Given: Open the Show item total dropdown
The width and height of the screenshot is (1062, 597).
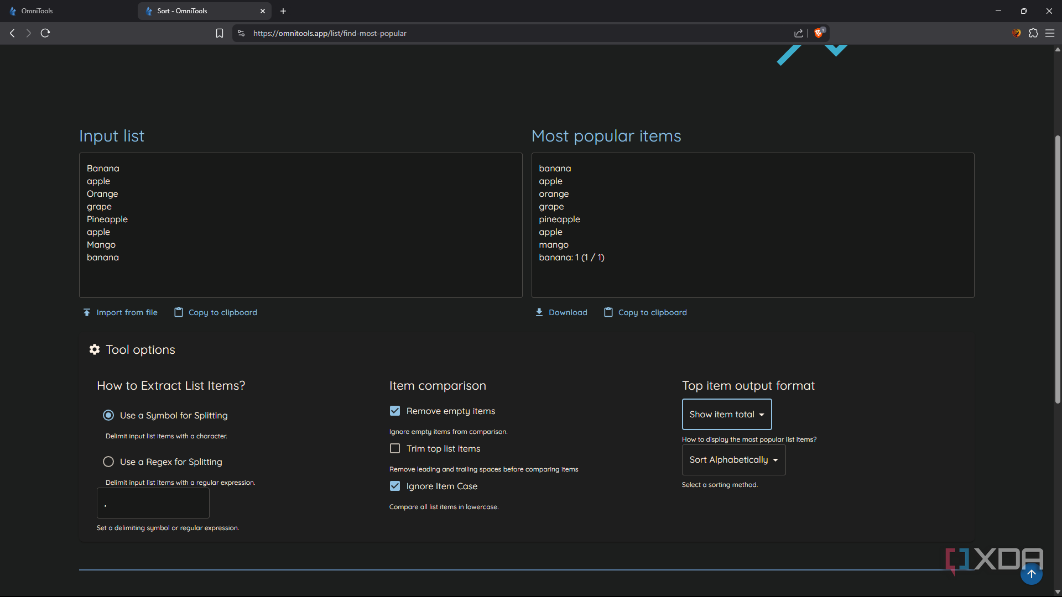Looking at the screenshot, I should (x=727, y=414).
